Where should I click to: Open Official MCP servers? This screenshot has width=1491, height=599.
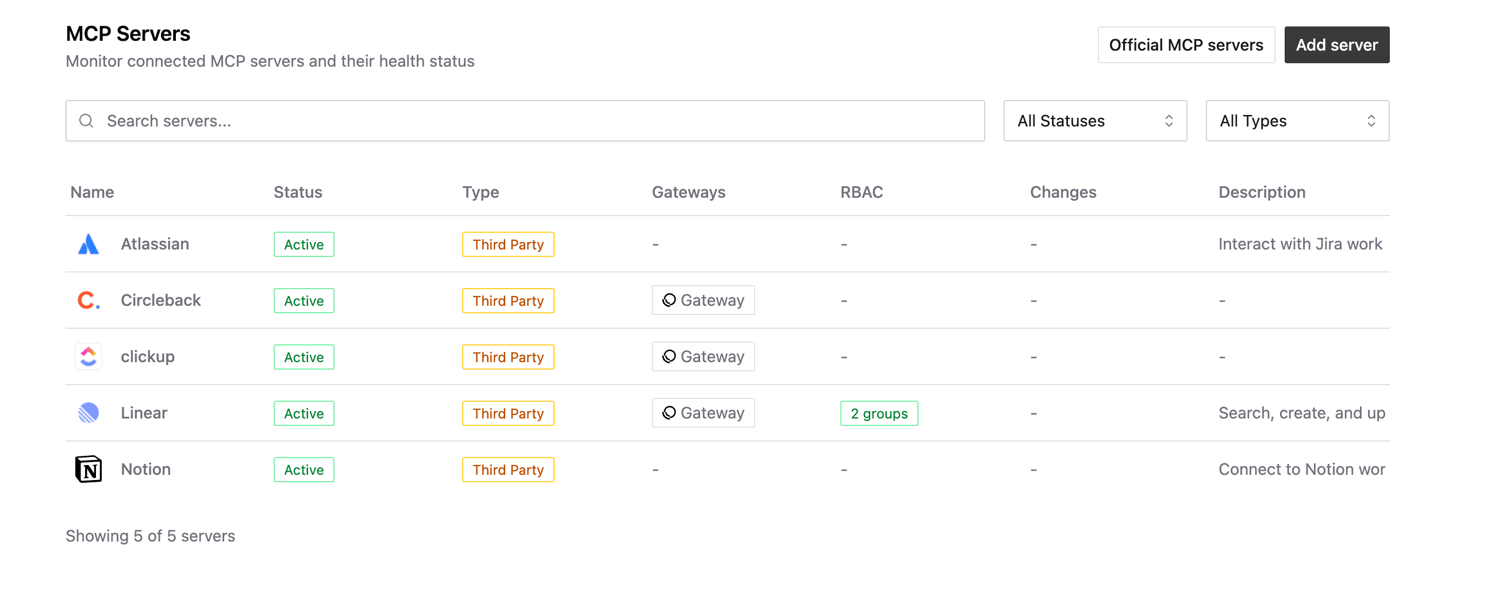(x=1185, y=45)
